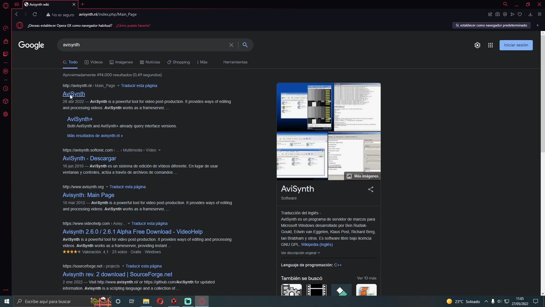Open the AviSynth+ sublink
The width and height of the screenshot is (545, 307).
[80, 119]
